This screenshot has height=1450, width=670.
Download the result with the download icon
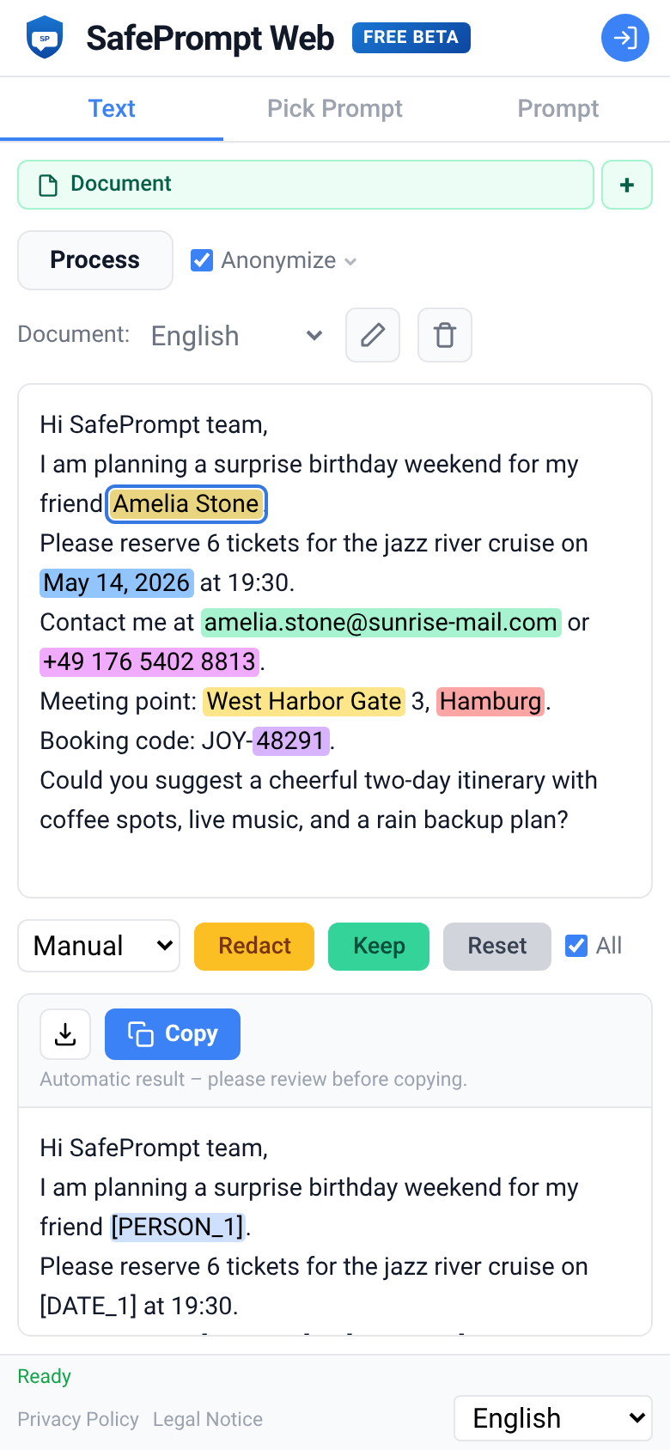(x=65, y=1034)
